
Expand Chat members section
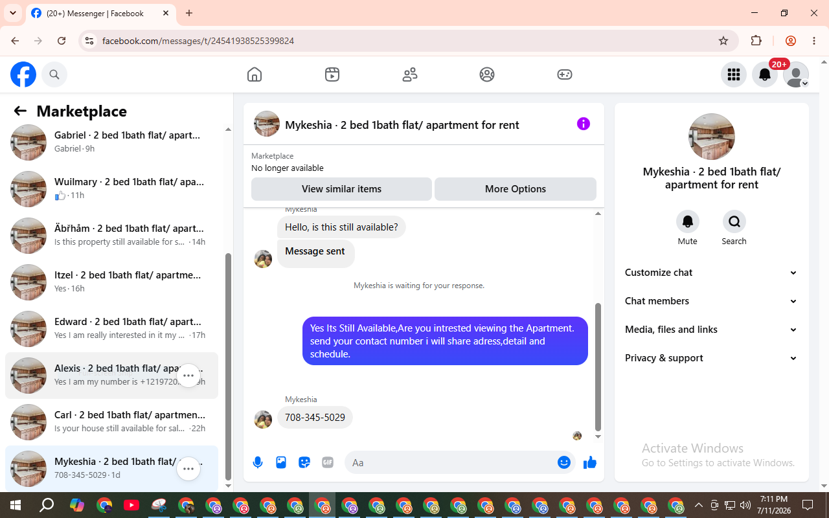click(712, 301)
